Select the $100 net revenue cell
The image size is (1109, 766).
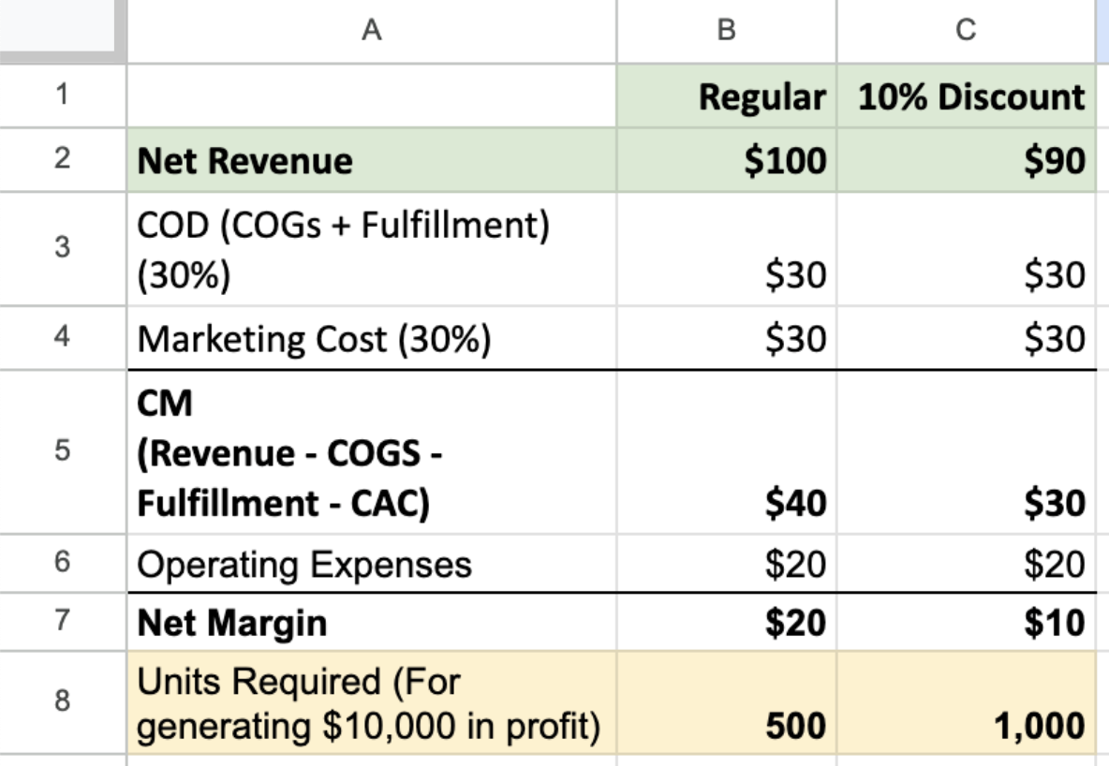point(726,159)
